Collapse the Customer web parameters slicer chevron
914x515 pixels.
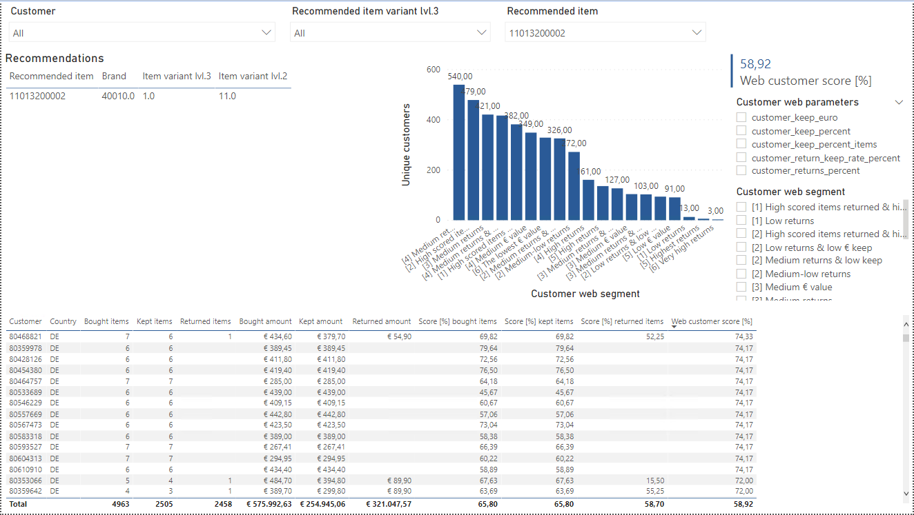[x=899, y=102]
